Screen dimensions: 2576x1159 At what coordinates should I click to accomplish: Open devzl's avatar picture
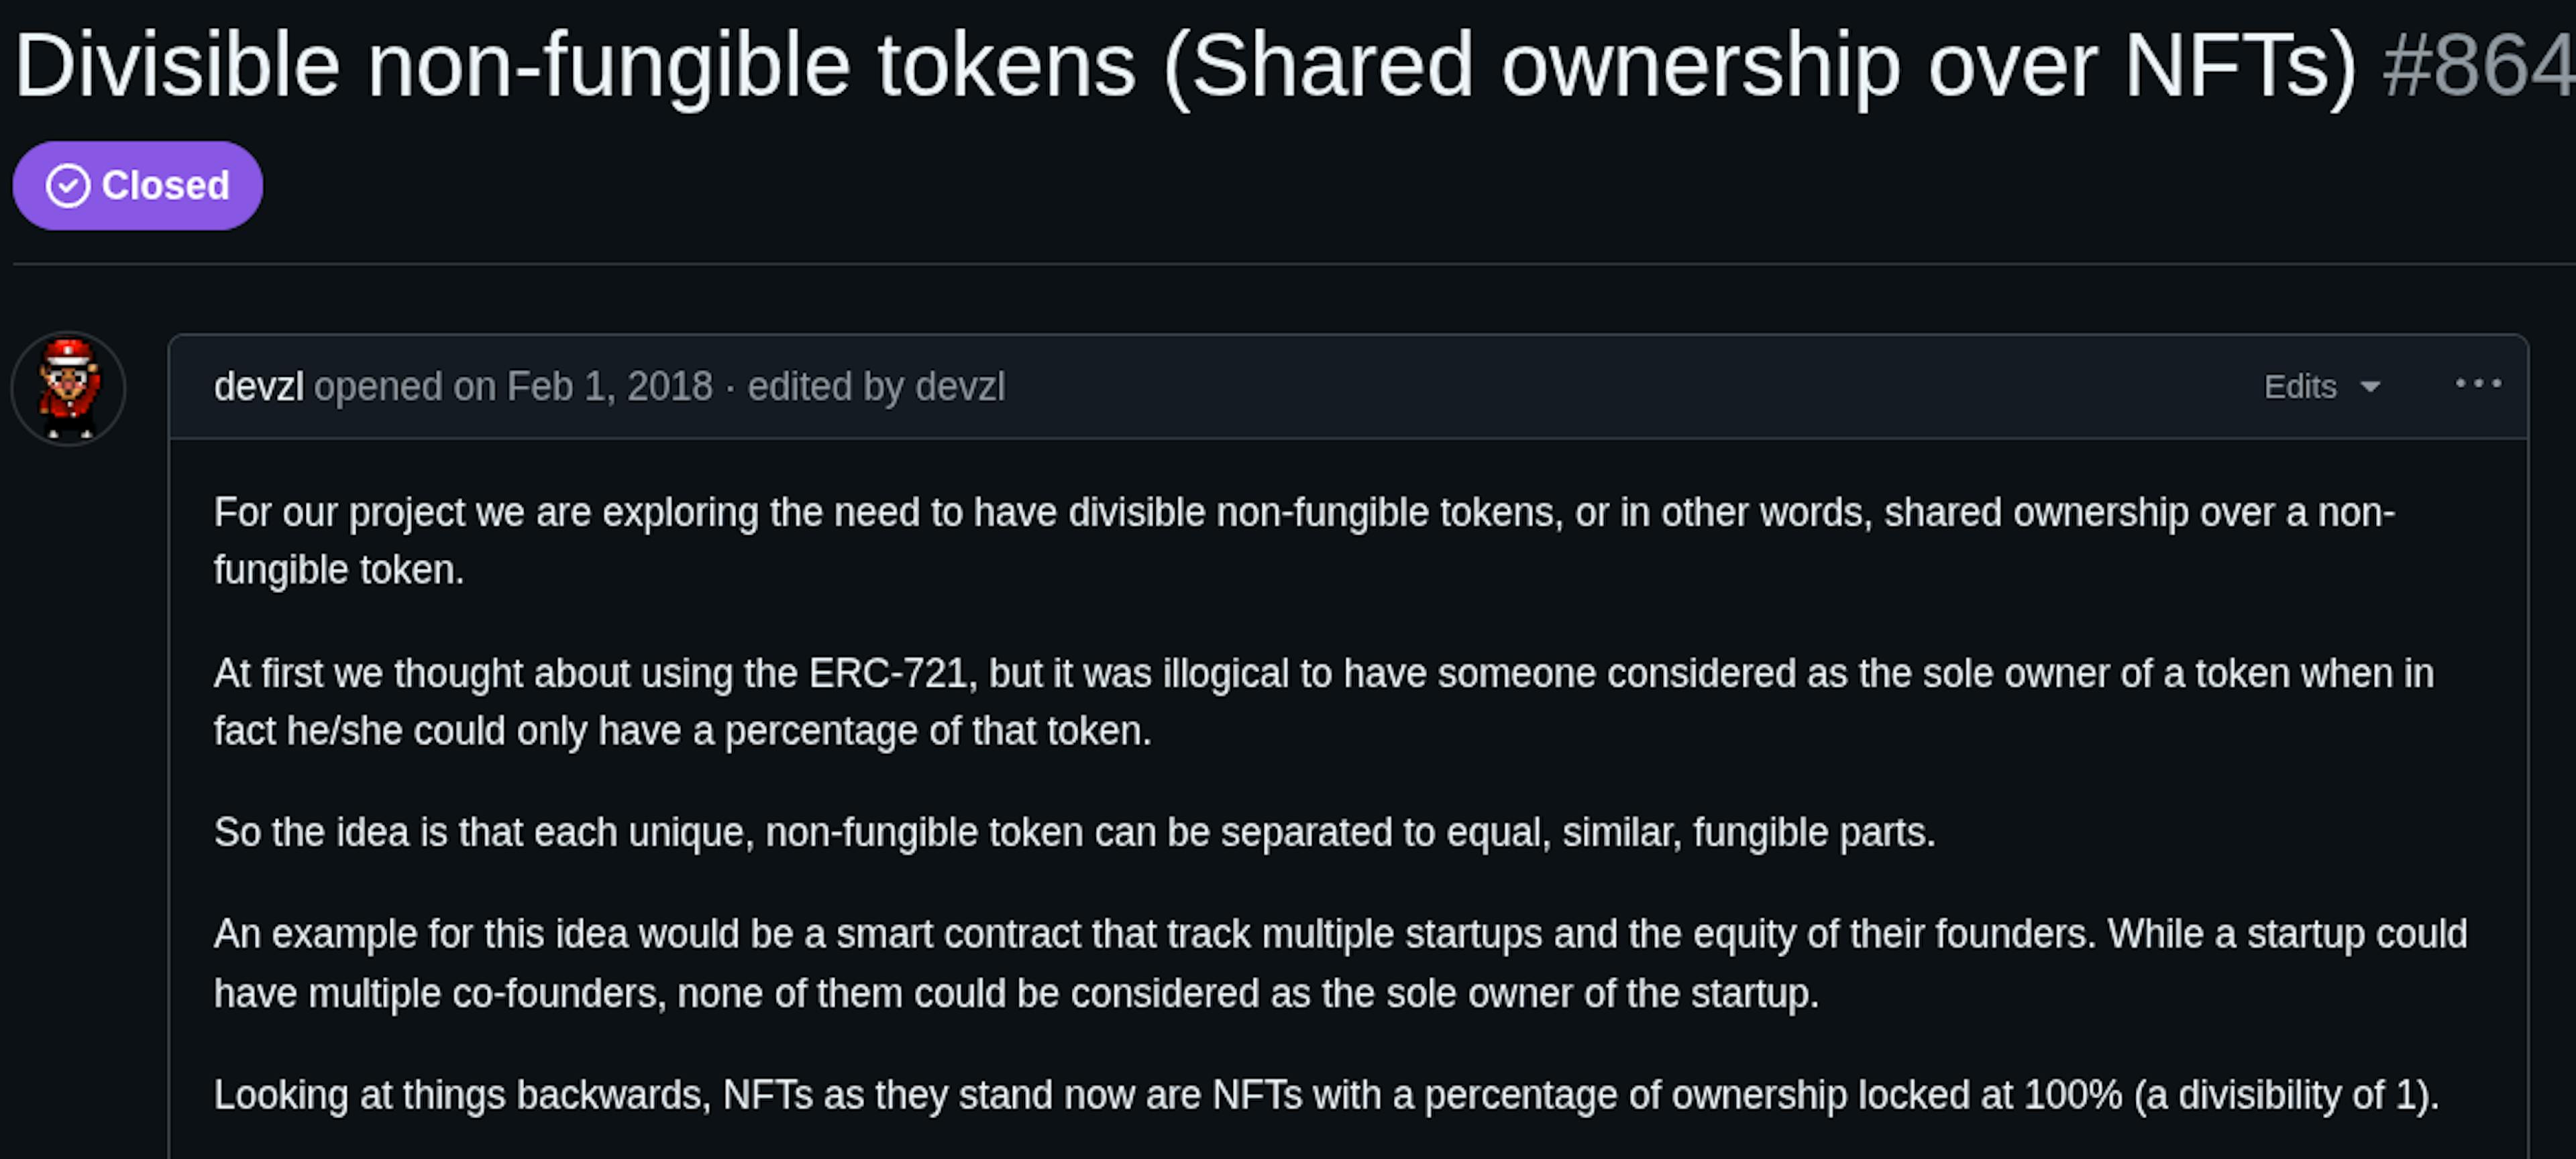(68, 389)
